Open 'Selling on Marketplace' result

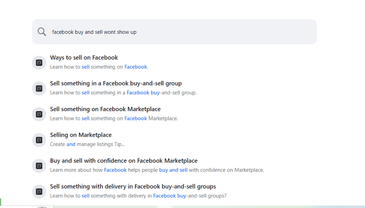pyautogui.click(x=81, y=135)
